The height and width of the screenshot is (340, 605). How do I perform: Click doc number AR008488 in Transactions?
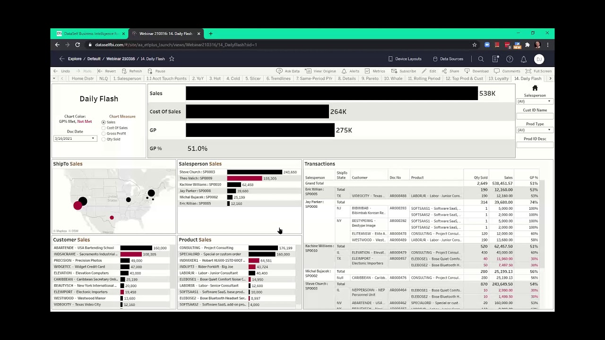coord(398,196)
